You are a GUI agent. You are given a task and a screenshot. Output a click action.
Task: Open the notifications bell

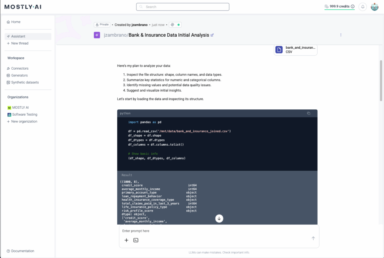[363, 7]
